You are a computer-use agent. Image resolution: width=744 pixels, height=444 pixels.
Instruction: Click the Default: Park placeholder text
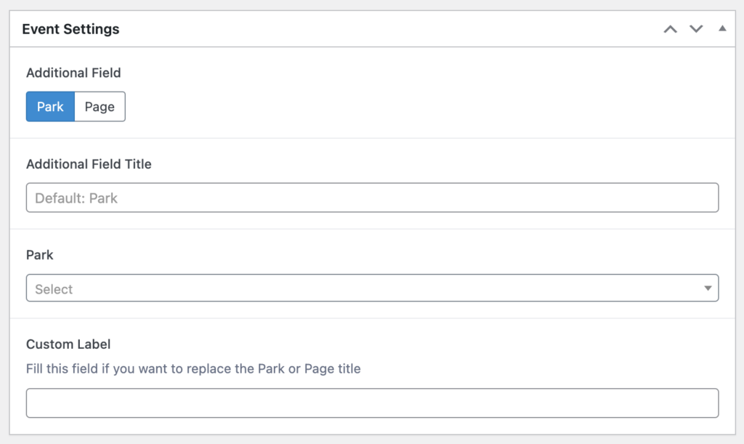click(76, 198)
